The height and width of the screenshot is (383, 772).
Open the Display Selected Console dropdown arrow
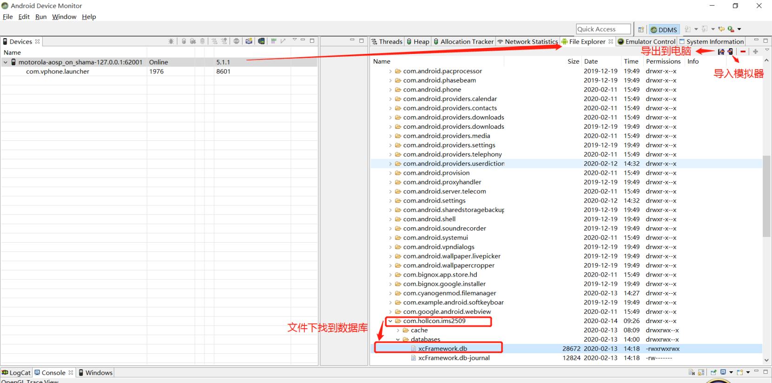click(731, 372)
